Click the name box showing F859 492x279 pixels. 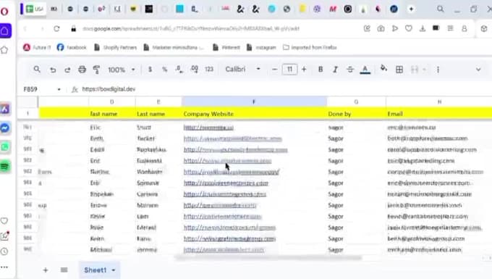30,89
